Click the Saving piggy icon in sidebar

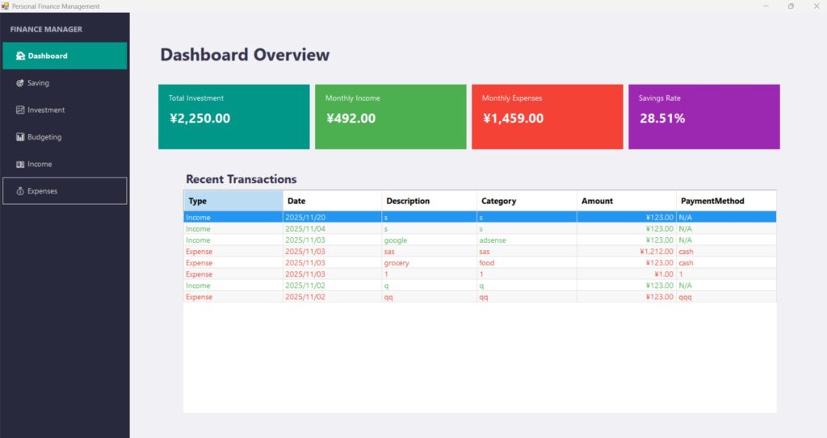pos(20,83)
